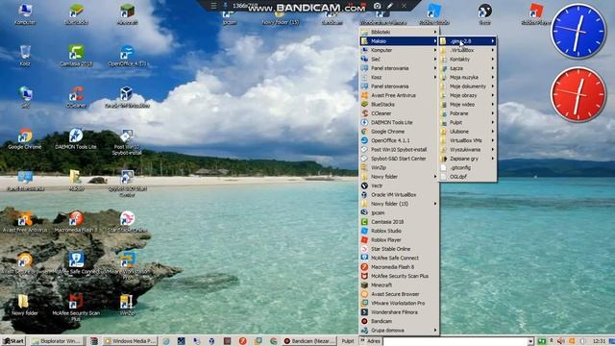Select the CCleaner desktop shortcut

coord(76,97)
